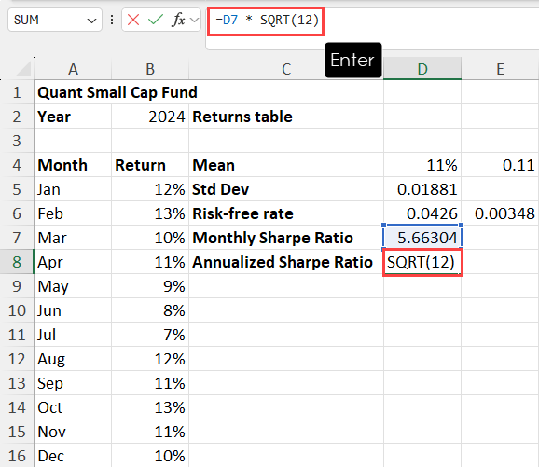Select the Mean value 11% cell

point(422,165)
